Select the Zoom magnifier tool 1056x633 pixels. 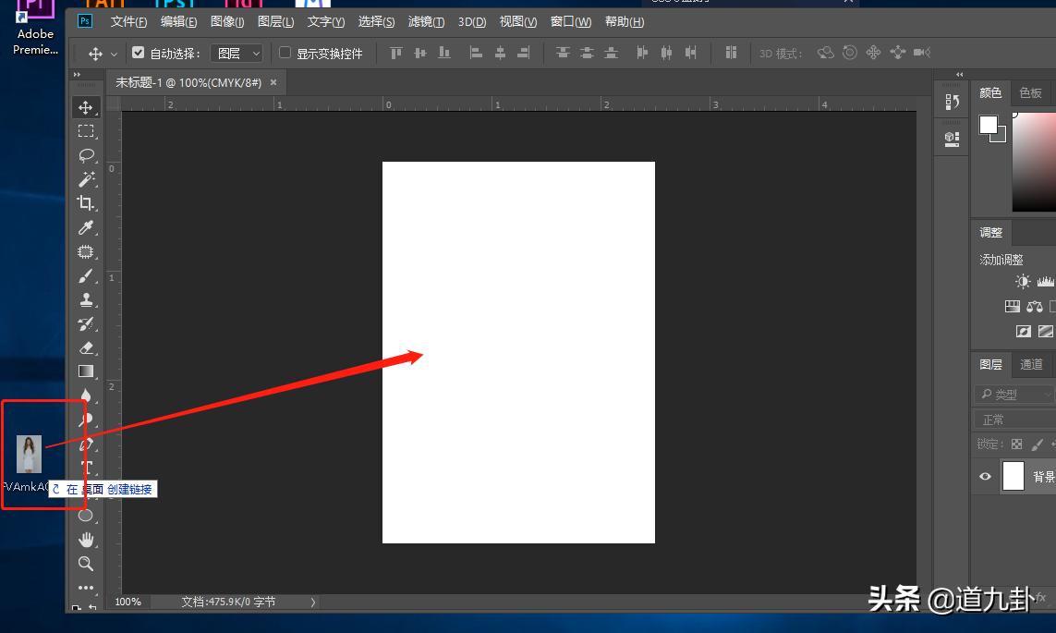tap(86, 563)
